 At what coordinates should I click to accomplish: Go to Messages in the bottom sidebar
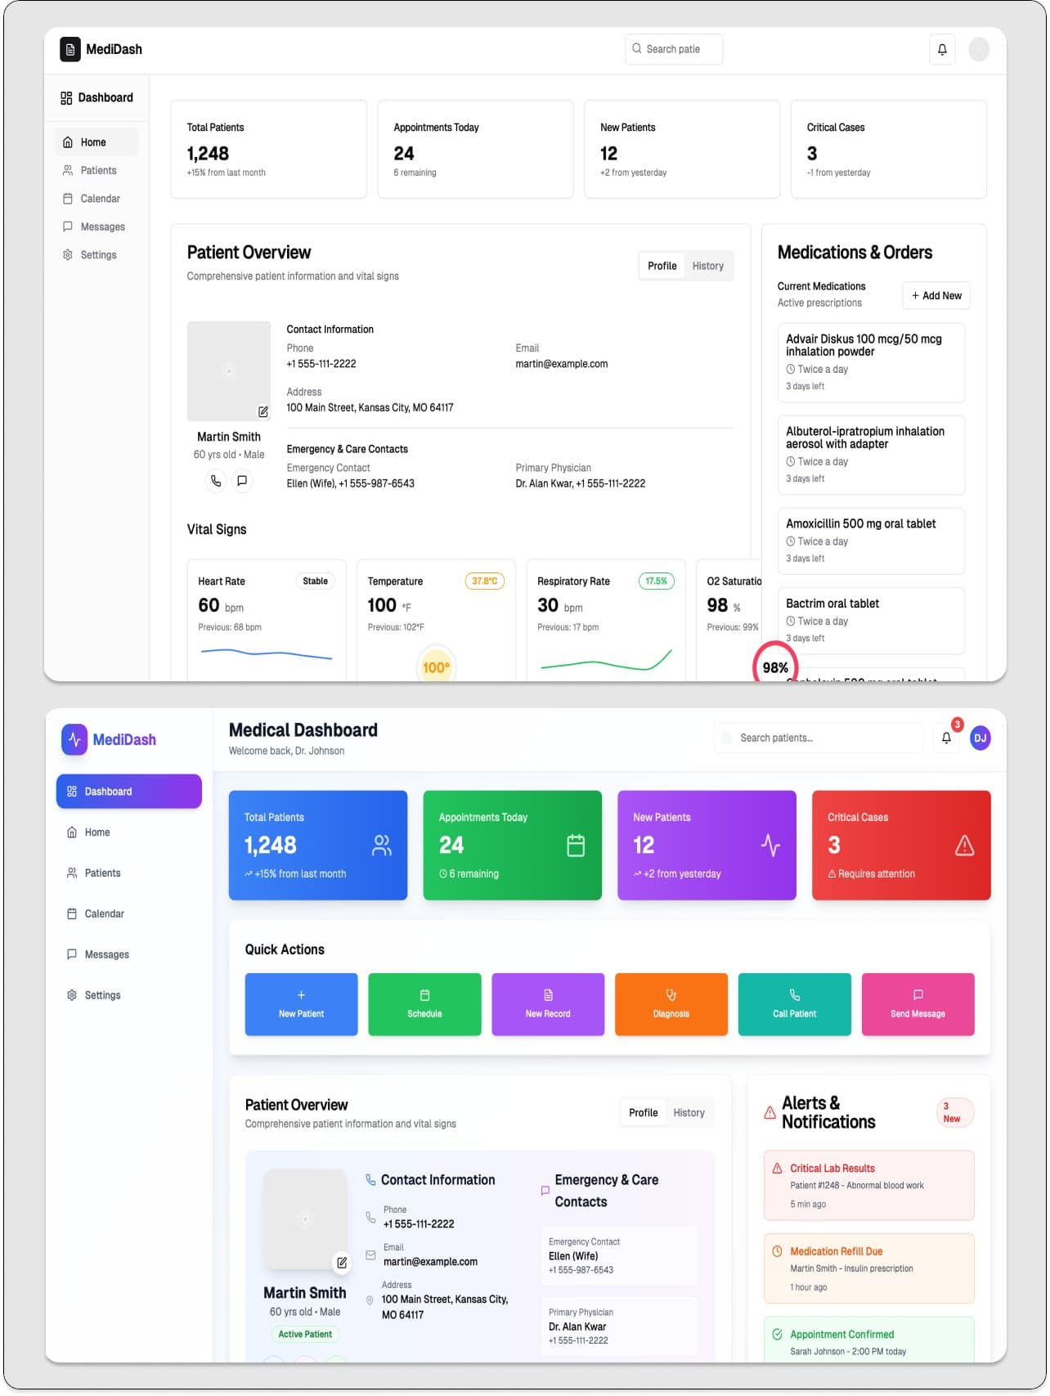click(x=128, y=954)
